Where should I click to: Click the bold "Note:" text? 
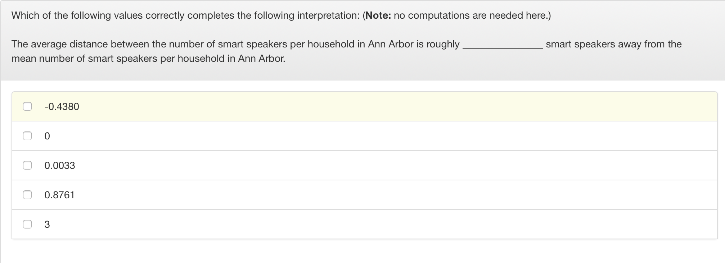pos(378,15)
